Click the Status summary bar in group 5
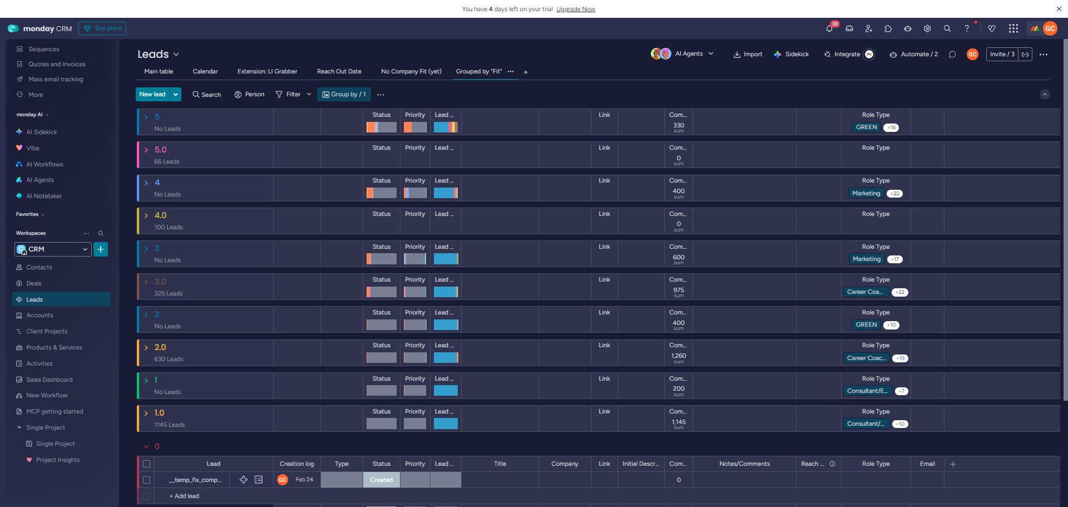 tap(382, 127)
